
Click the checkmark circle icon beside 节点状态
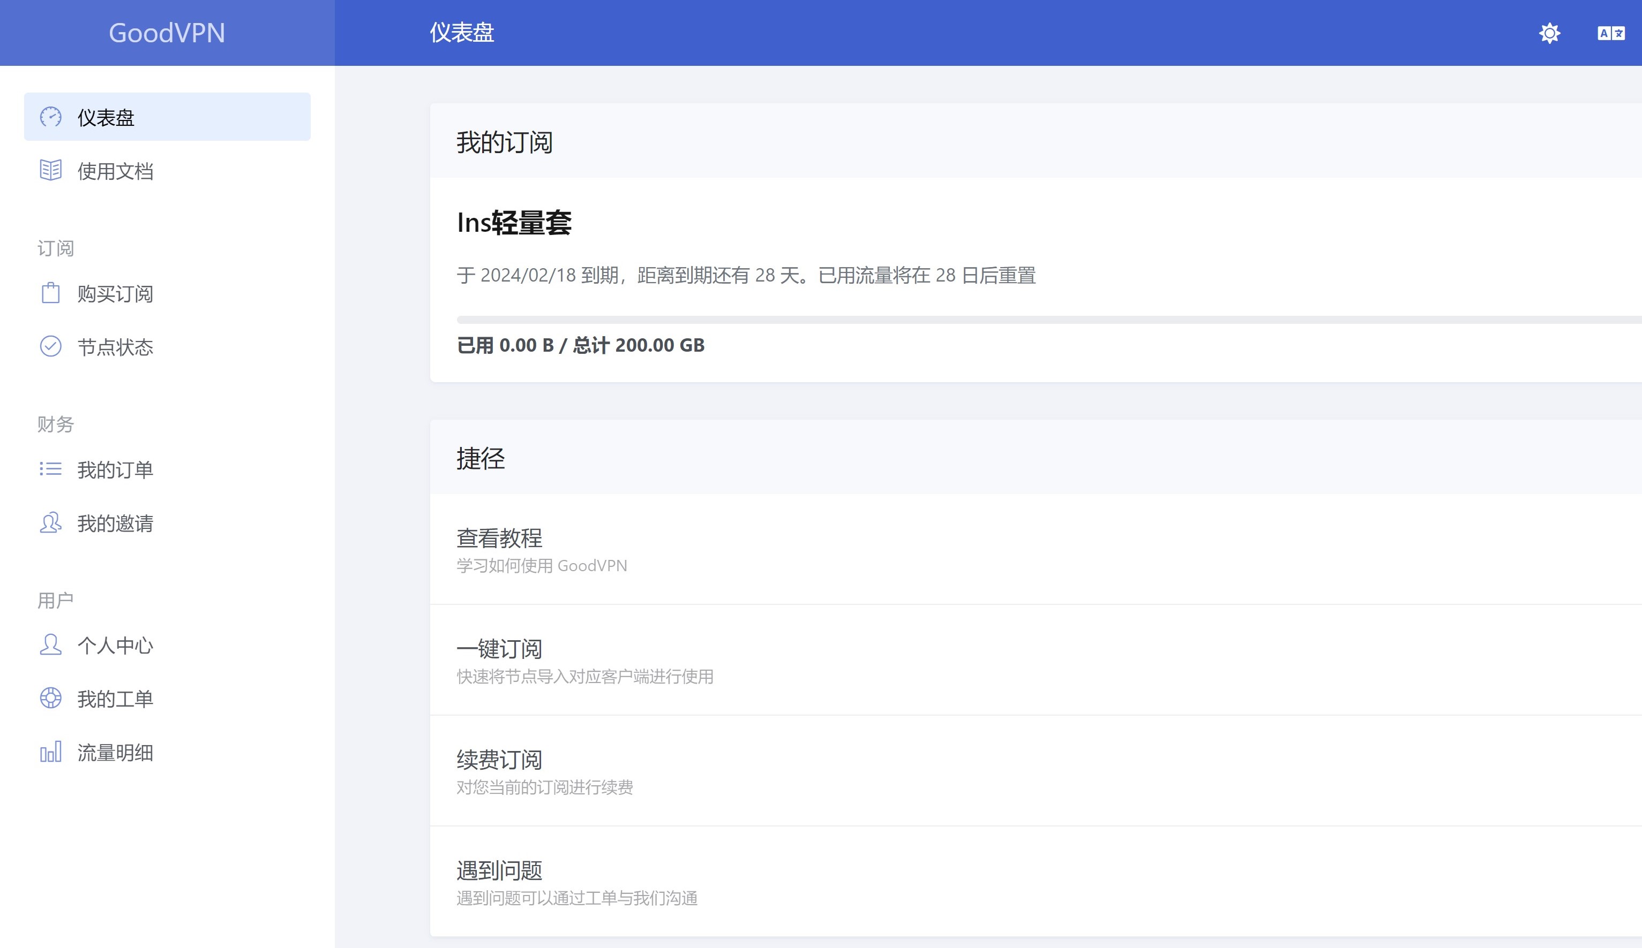pos(51,346)
